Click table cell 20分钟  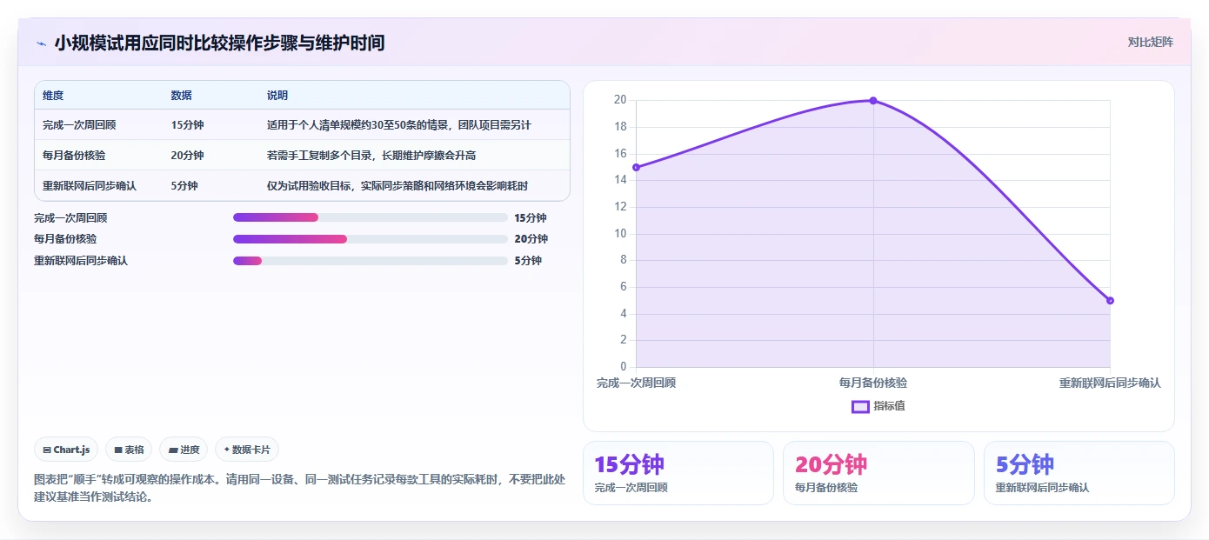(188, 156)
